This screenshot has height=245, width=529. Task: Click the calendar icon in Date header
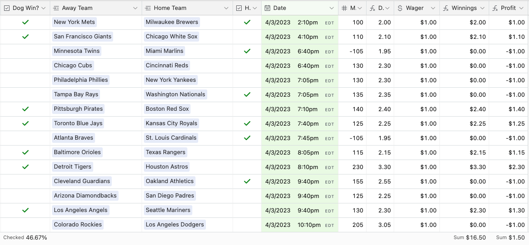pyautogui.click(x=267, y=8)
